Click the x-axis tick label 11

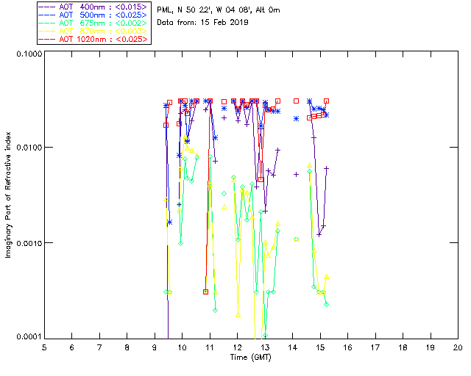[x=210, y=347]
